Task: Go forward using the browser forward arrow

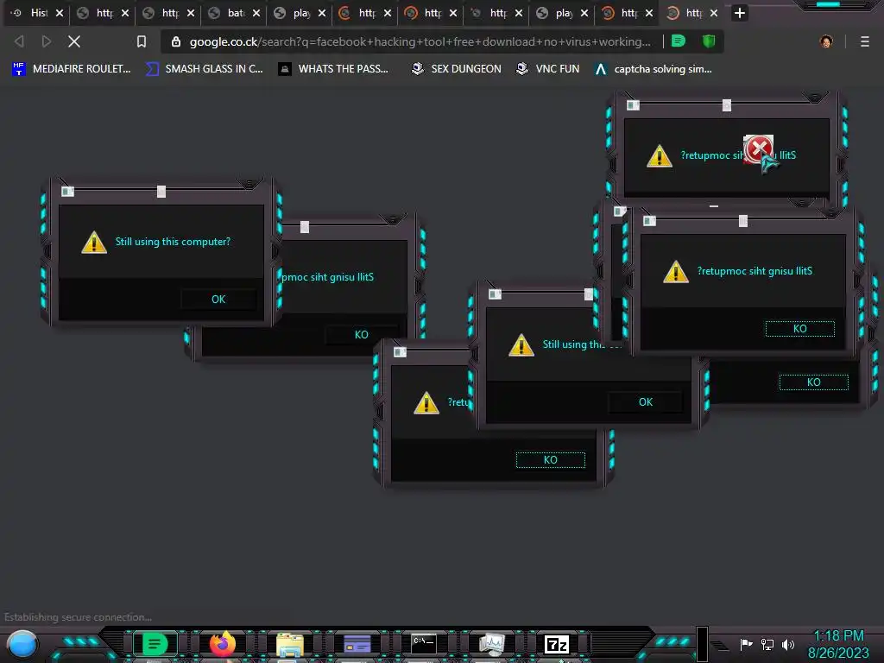Action: tap(47, 41)
